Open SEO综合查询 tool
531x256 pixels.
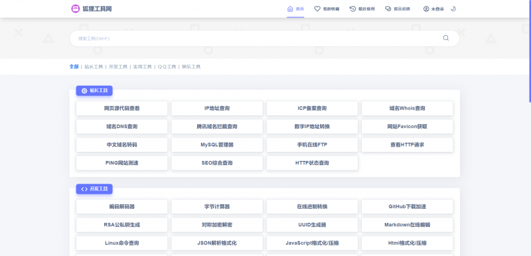(x=217, y=163)
